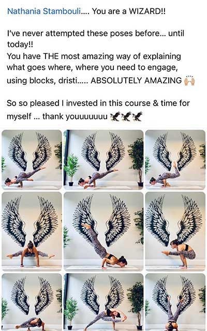207x331 pixels.
Task: Open the bottom-middle twisted balance photo
Action: 103,302
